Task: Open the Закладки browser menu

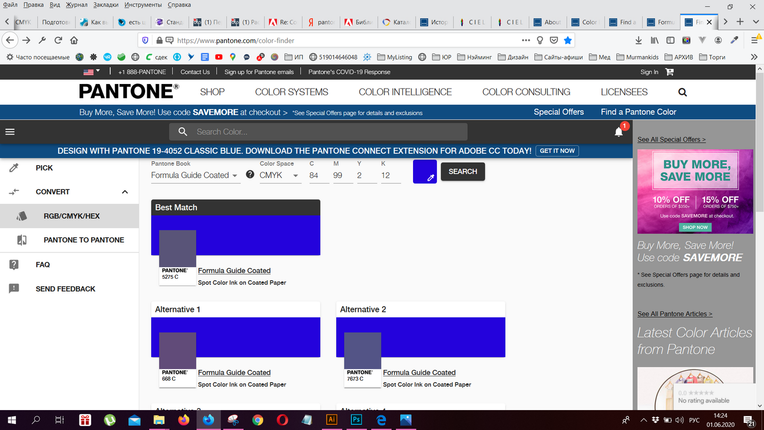Action: coord(106,5)
